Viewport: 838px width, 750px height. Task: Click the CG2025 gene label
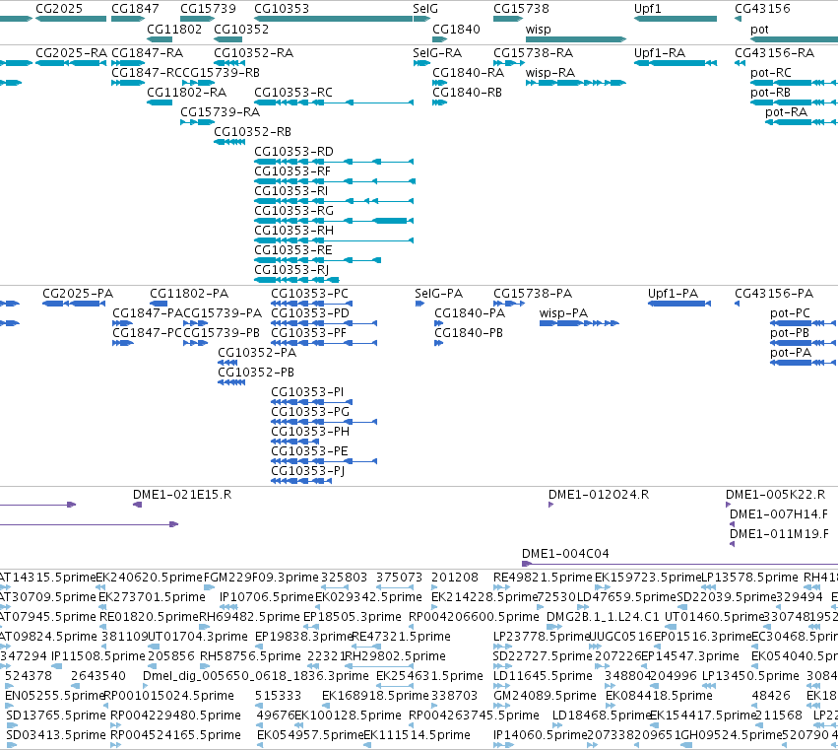tap(59, 9)
